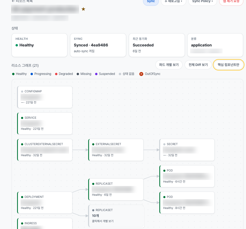Click the dark Missing legend dot

[x=78, y=74]
